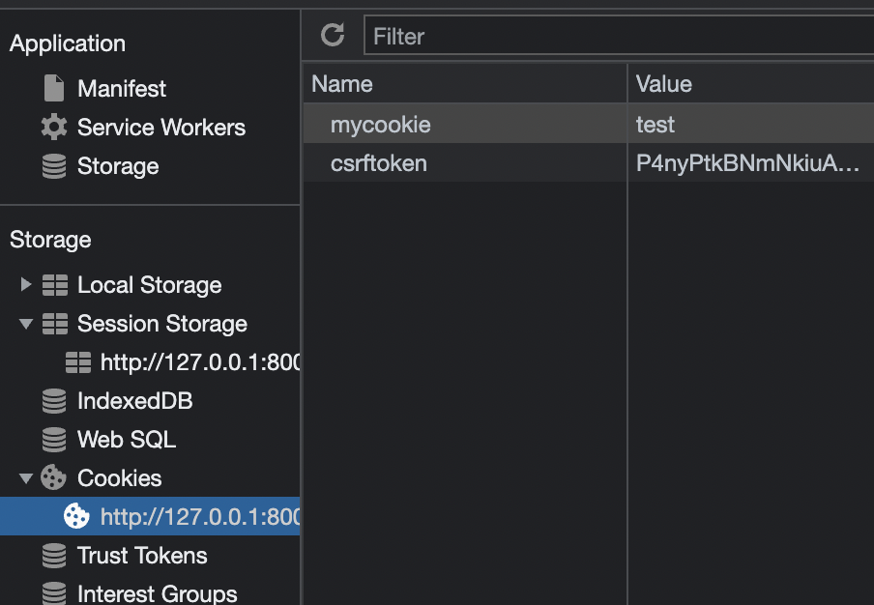This screenshot has height=605, width=874.
Task: Collapse the Session Storage tree arrow
Action: coord(26,324)
